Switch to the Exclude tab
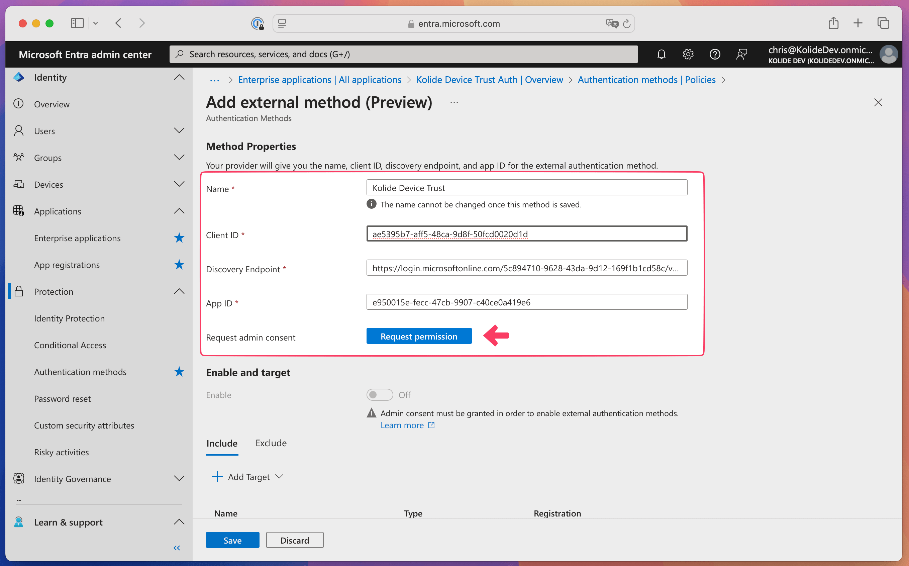The image size is (909, 566). coord(271,443)
